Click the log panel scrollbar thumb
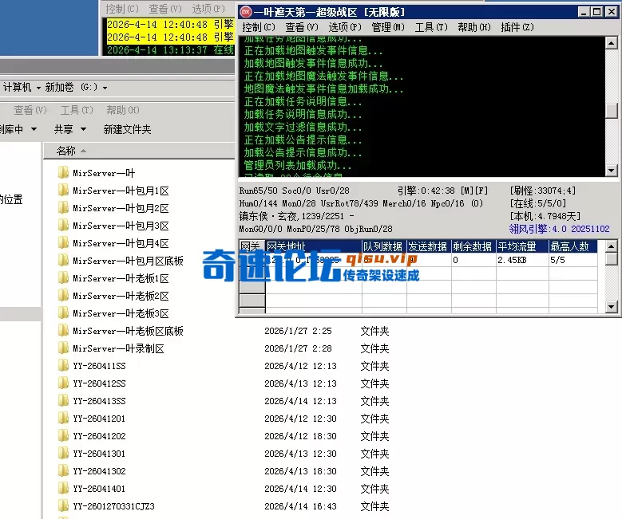The image size is (622, 519). click(x=612, y=111)
